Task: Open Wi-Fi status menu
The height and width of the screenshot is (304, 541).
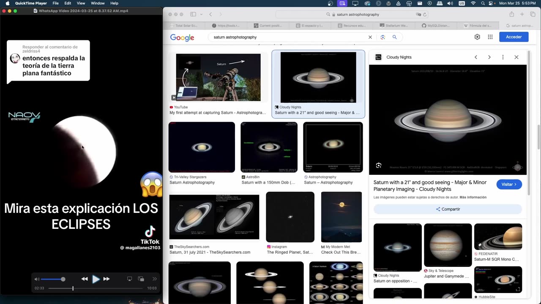Action: tap(473, 3)
